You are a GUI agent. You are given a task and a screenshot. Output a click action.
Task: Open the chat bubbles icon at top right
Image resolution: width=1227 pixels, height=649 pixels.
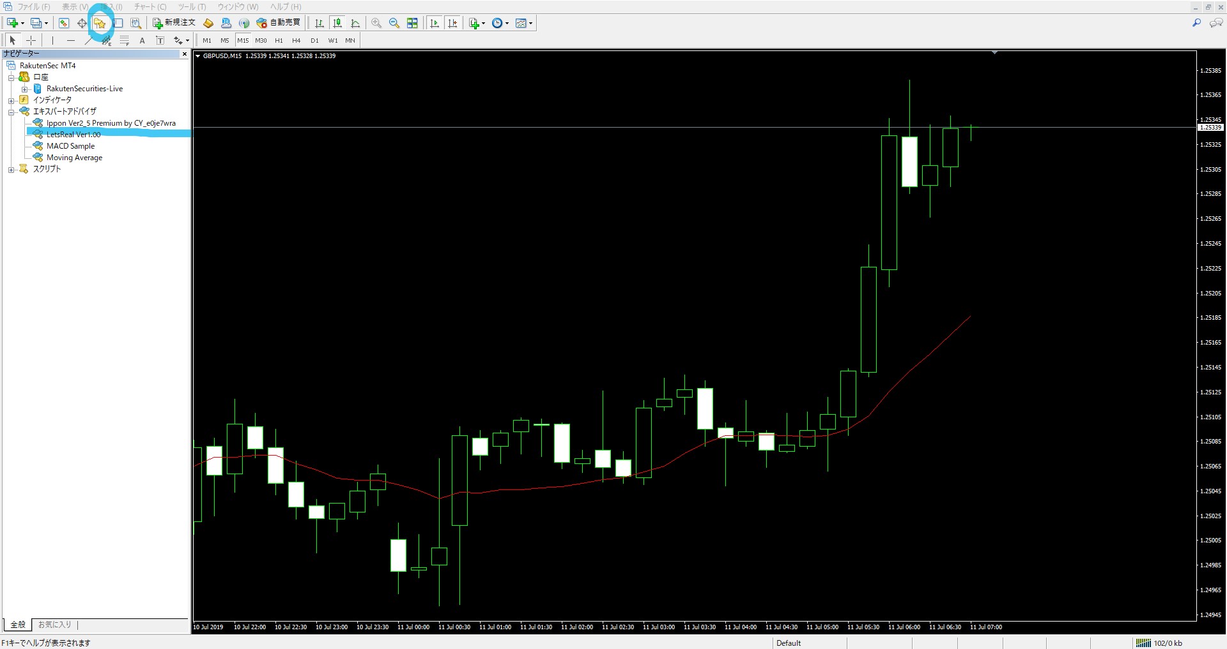(x=1216, y=23)
